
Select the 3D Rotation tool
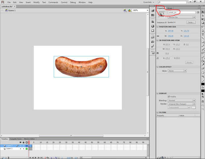(x=203, y=23)
